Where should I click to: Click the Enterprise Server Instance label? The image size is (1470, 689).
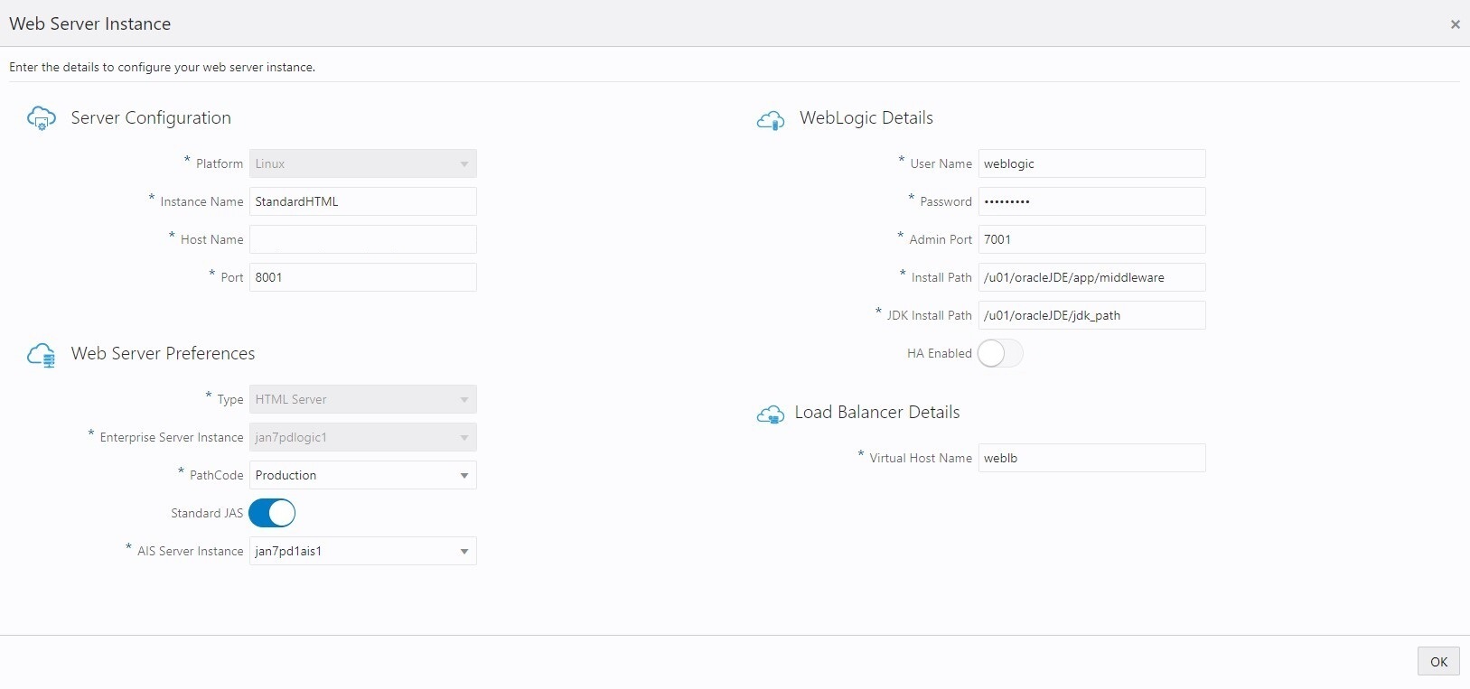point(172,437)
